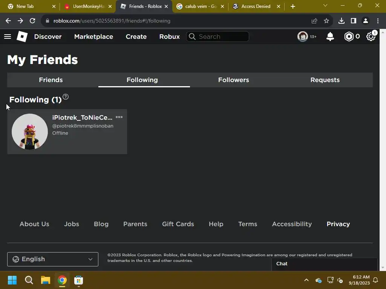Click the search magnifier icon in Roblox

192,37
